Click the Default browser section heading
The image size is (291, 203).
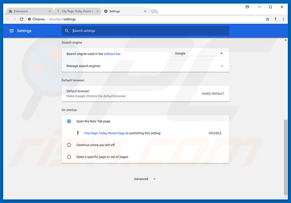coord(73,80)
